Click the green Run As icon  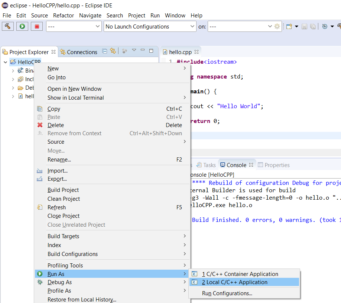coord(40,274)
